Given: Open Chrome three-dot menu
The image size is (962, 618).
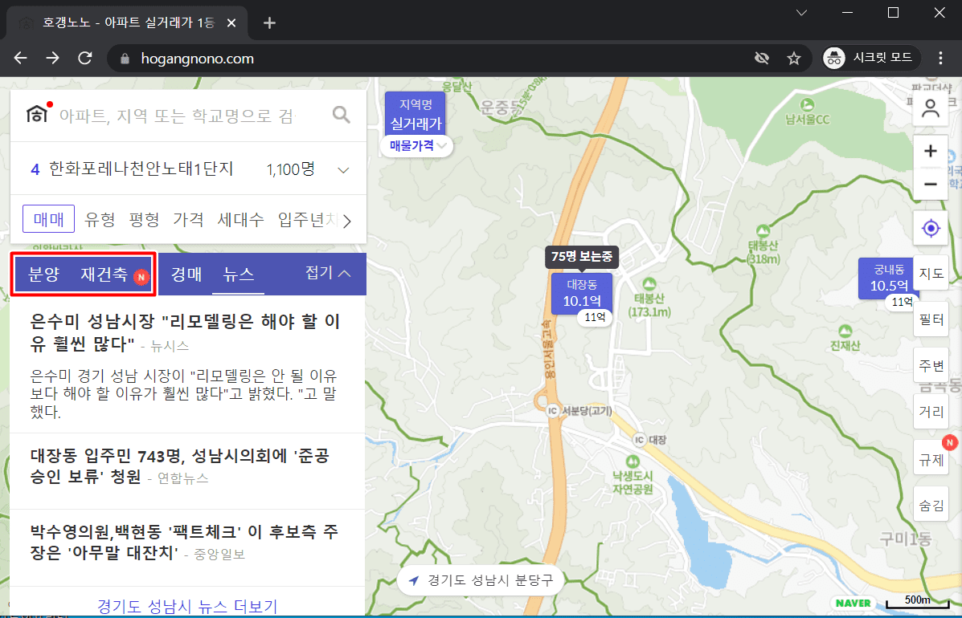Looking at the screenshot, I should [940, 58].
